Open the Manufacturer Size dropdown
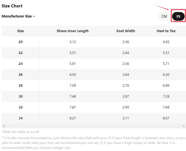The height and width of the screenshot is (151, 186). click(x=18, y=16)
